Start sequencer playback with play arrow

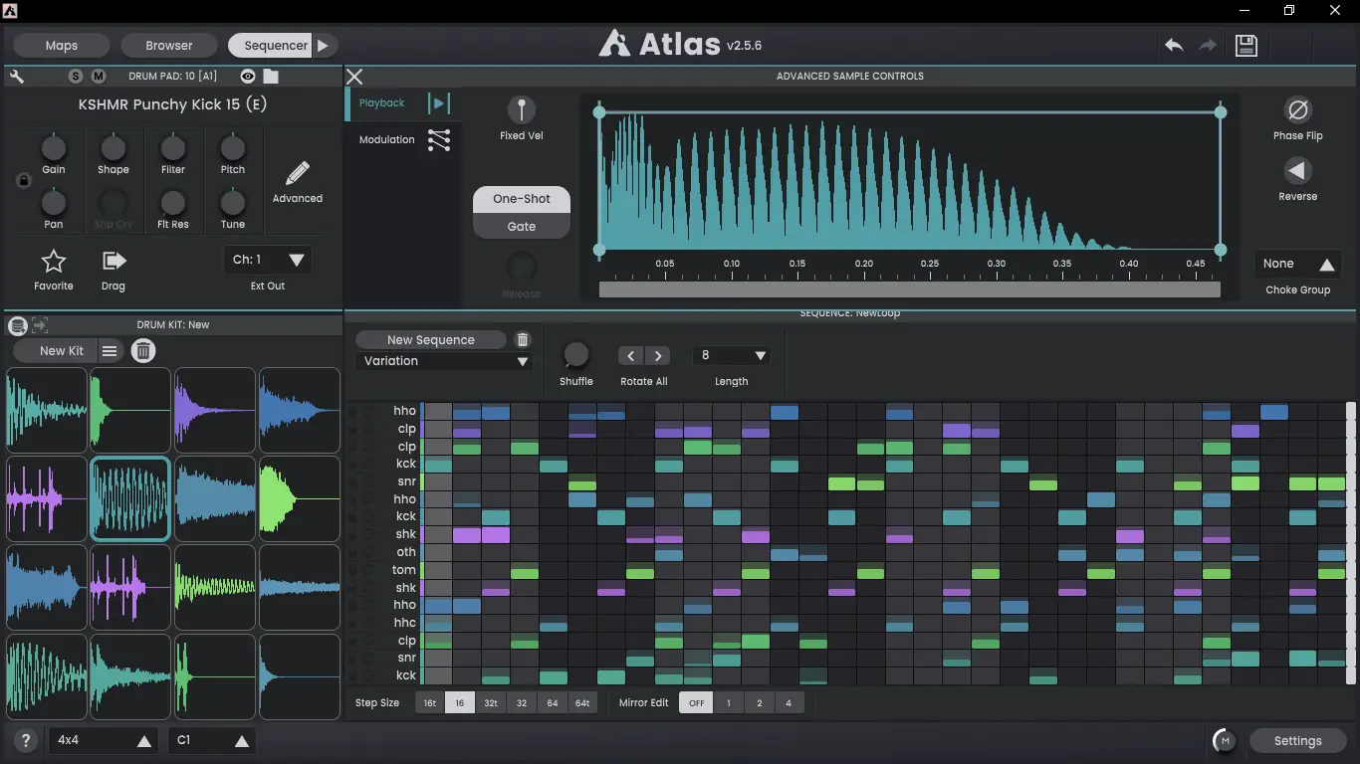tap(325, 46)
